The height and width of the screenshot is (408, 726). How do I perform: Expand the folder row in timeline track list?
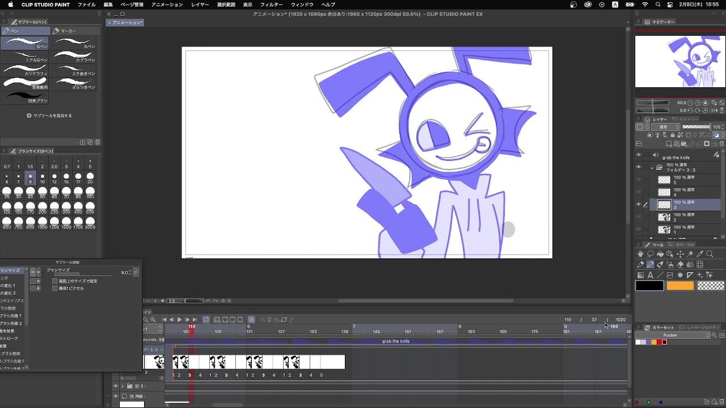[x=122, y=386]
